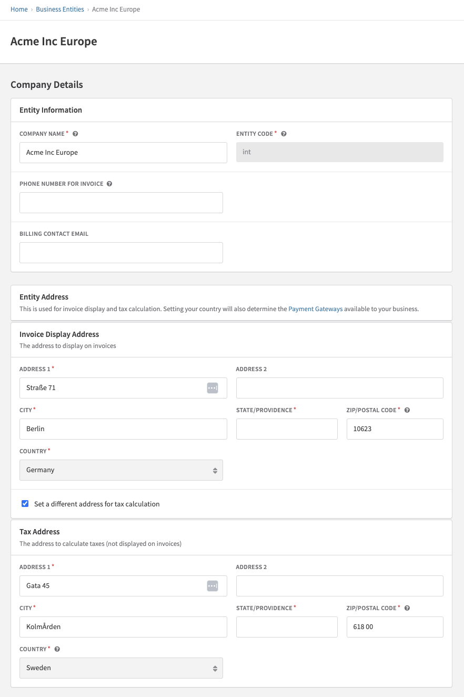Click the Company Name help icon
This screenshot has width=464, height=697.
point(75,134)
